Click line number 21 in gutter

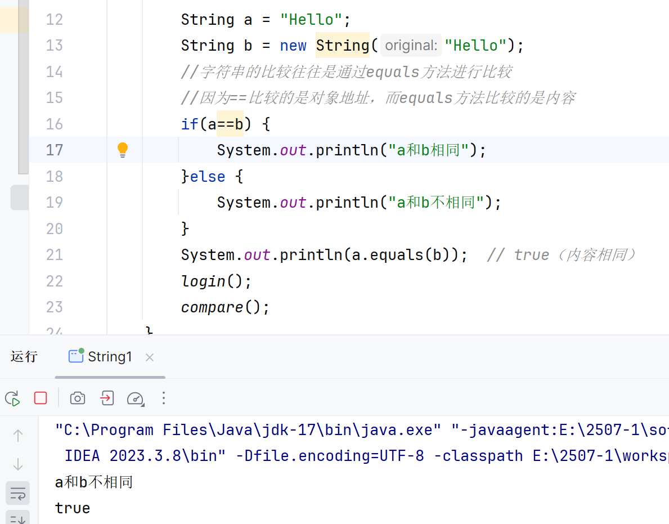[x=54, y=255]
